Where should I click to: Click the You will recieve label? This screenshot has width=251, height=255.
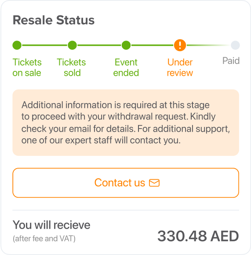pyautogui.click(x=51, y=225)
